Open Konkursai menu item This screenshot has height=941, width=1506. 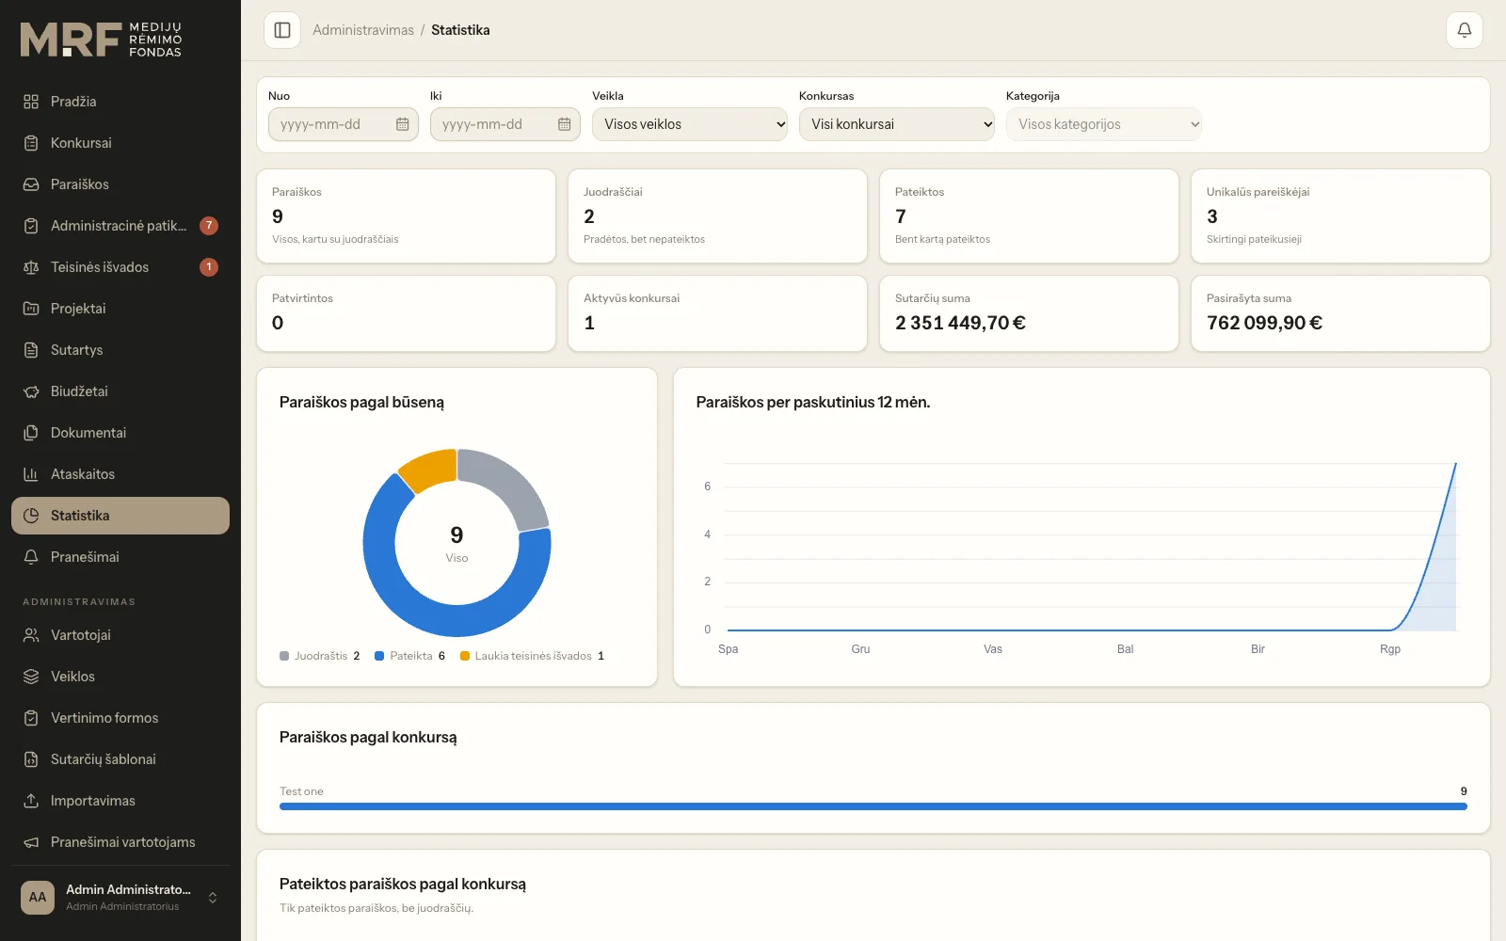[120, 143]
